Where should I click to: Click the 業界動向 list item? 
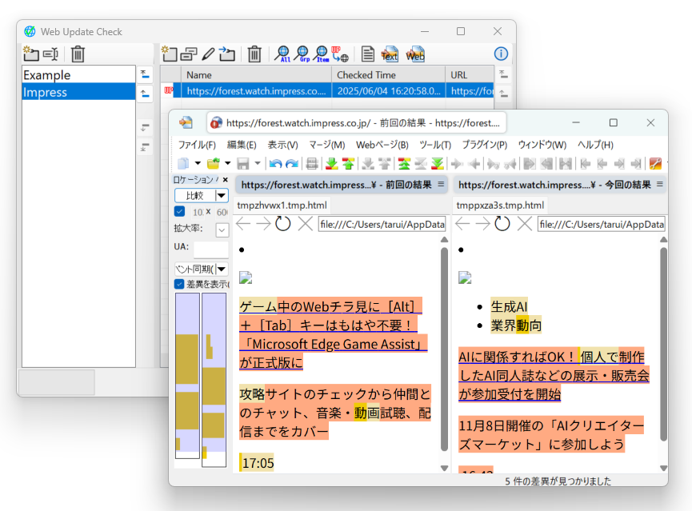[516, 325]
